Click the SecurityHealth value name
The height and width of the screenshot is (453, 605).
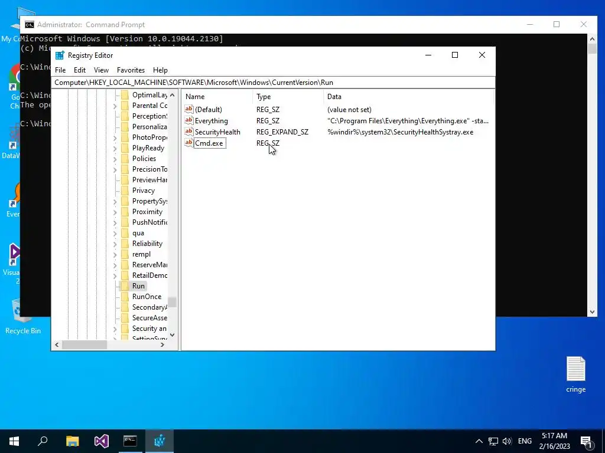click(217, 132)
